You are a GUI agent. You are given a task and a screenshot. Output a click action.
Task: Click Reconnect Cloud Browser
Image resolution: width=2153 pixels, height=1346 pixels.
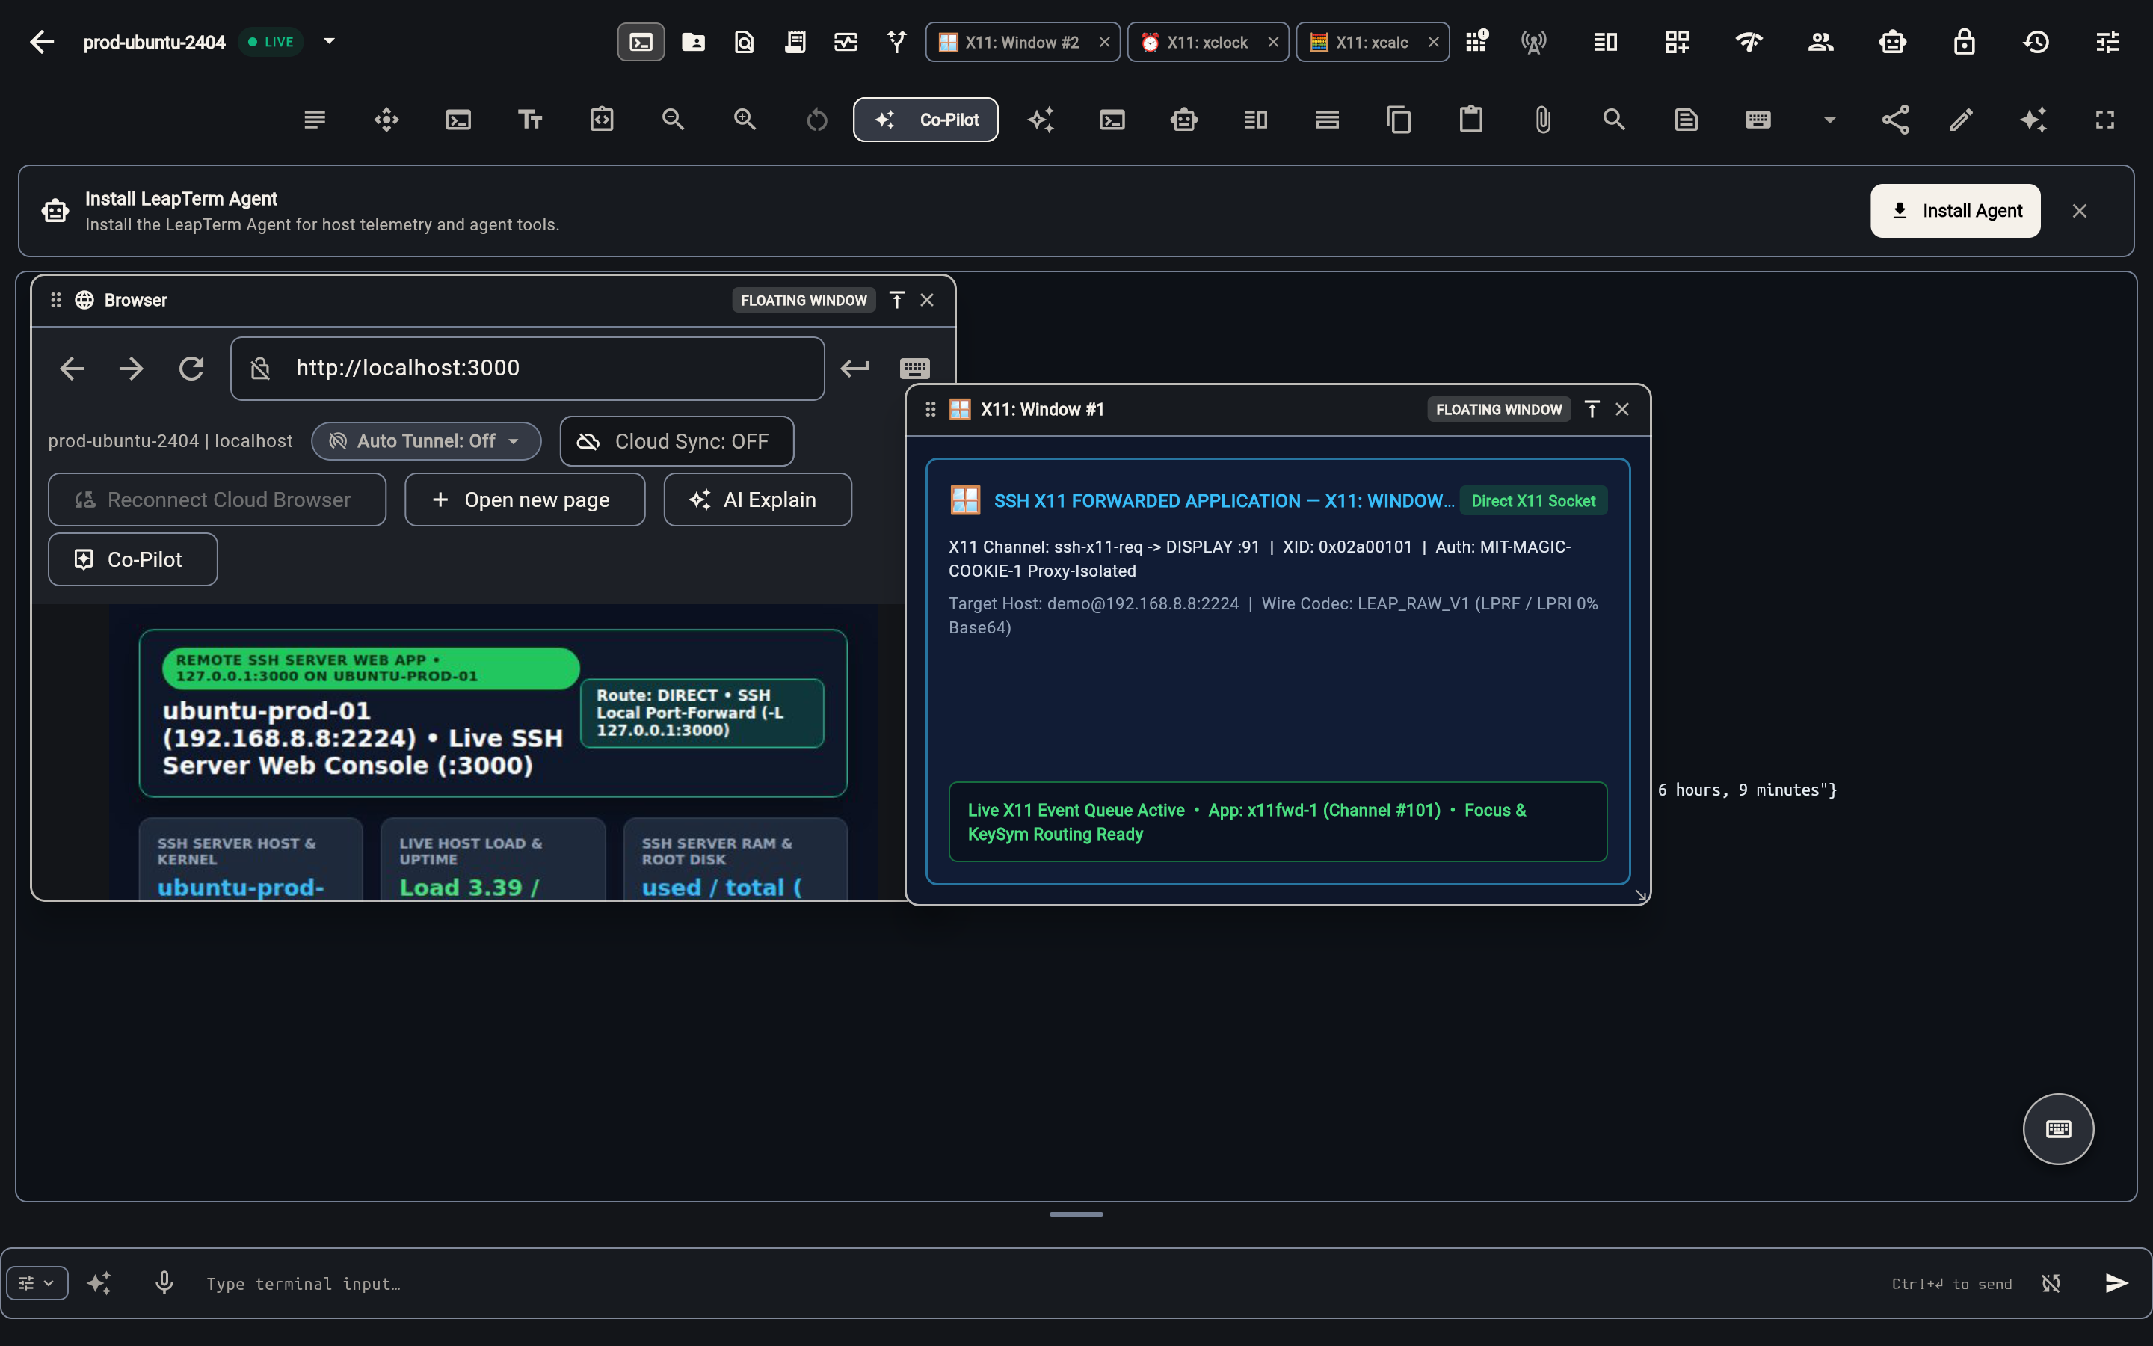click(217, 500)
